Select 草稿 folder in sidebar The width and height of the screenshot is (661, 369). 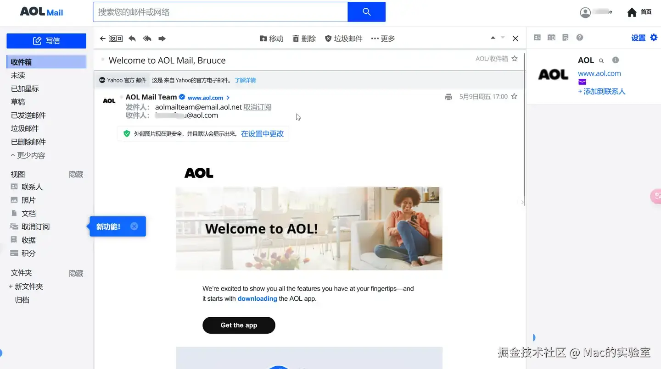pos(18,102)
